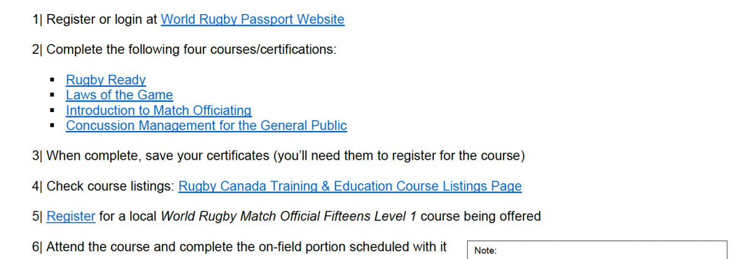Open the Laws of the Game link
The width and height of the screenshot is (742, 259).
[x=120, y=95]
